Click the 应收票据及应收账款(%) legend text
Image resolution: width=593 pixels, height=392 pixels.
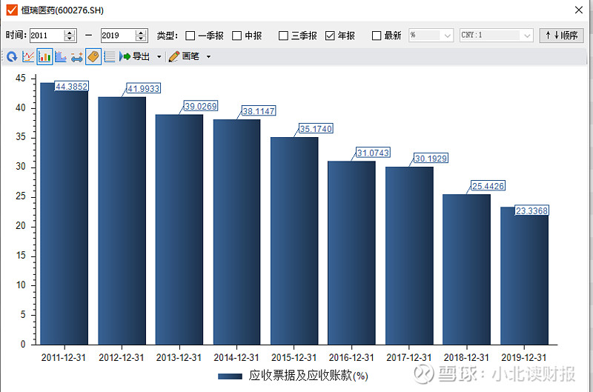click(308, 376)
